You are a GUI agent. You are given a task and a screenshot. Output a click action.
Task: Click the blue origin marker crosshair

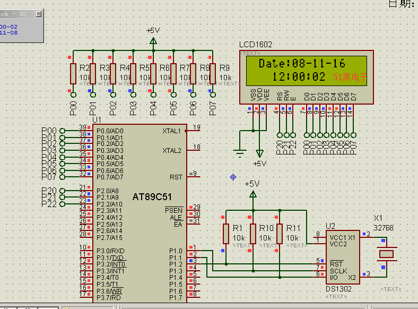tap(233, 177)
